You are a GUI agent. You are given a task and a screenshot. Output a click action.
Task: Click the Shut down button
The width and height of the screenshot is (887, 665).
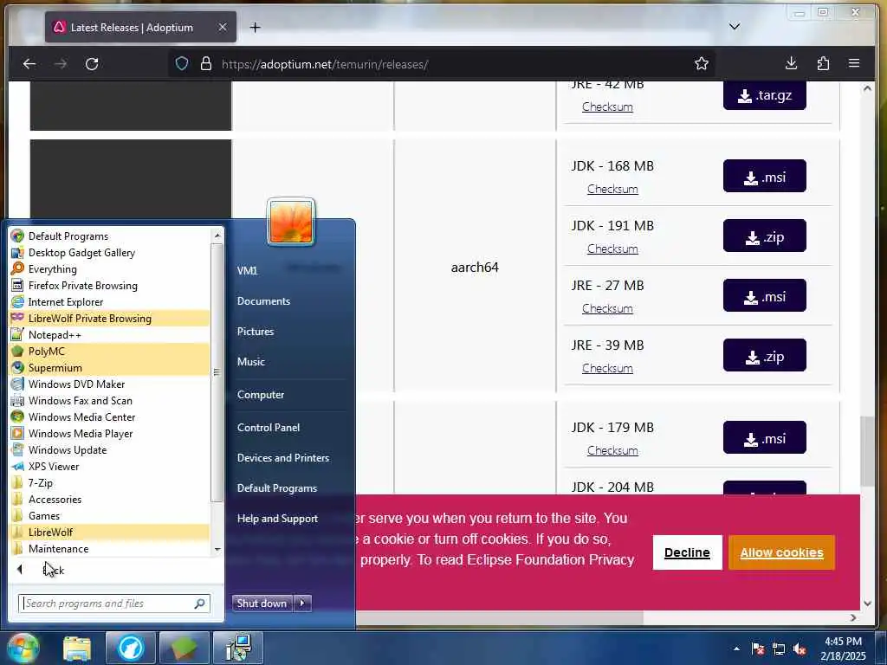pyautogui.click(x=262, y=603)
